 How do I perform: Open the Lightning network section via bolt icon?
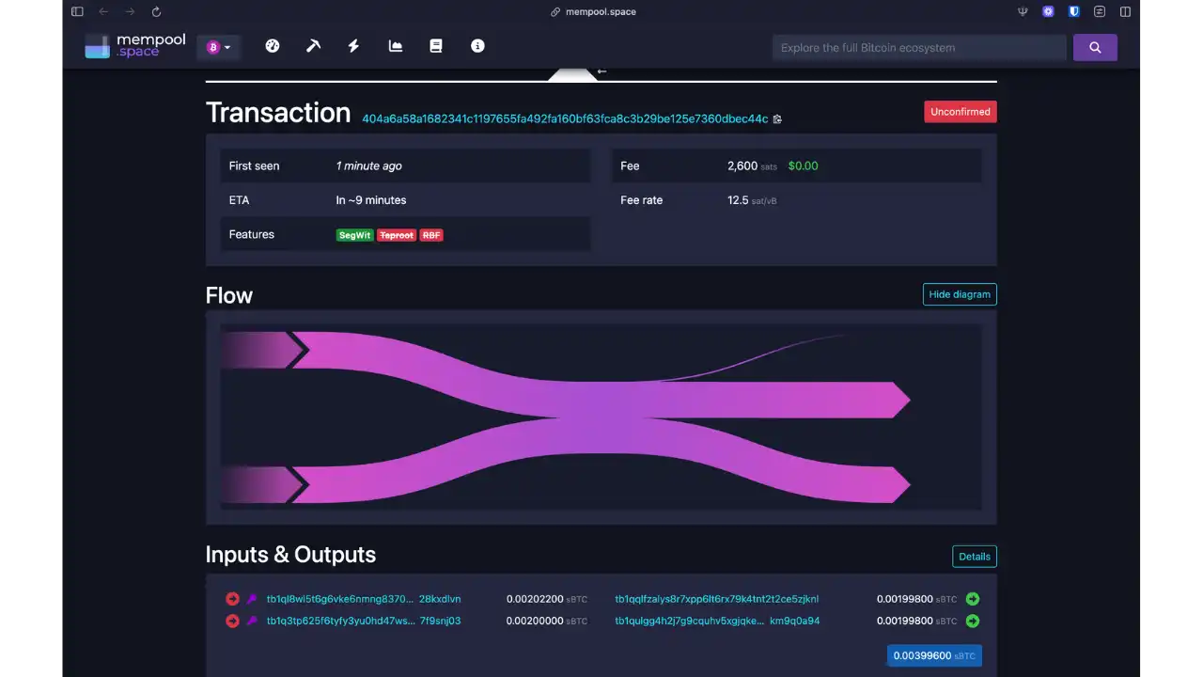353,45
